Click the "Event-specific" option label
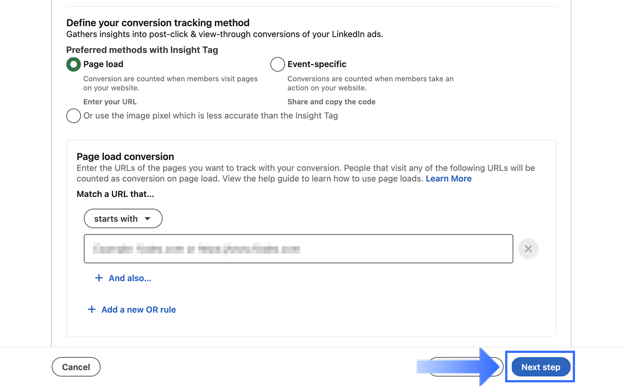Viewport: 625px width, 386px height. pyautogui.click(x=317, y=64)
